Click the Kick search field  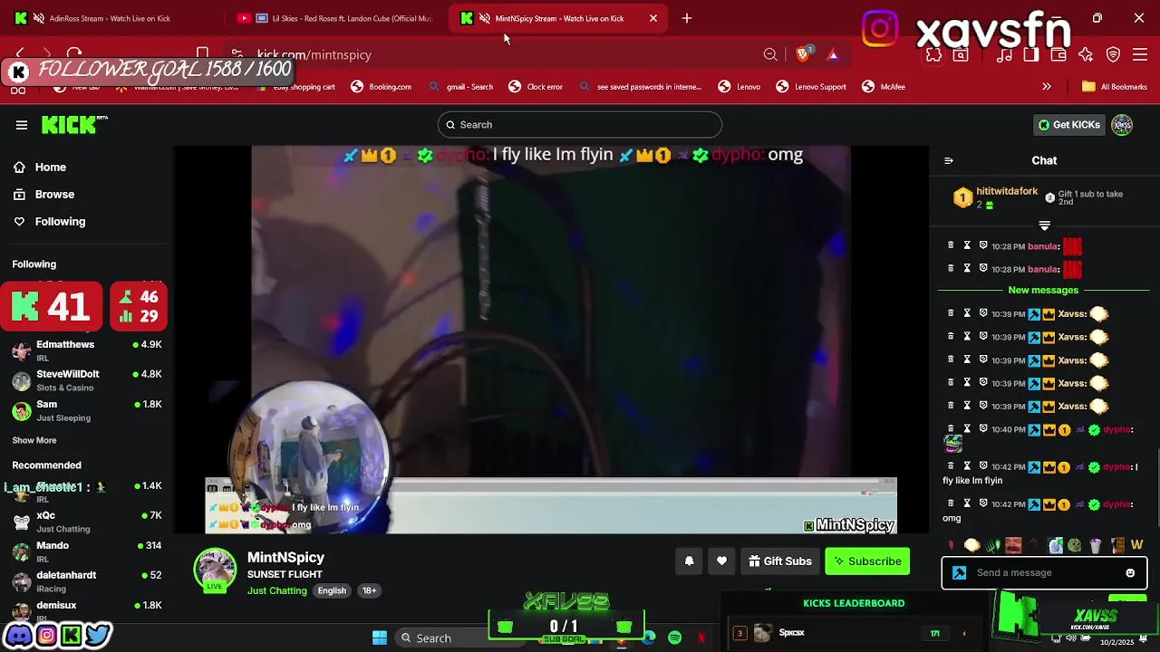coord(580,125)
